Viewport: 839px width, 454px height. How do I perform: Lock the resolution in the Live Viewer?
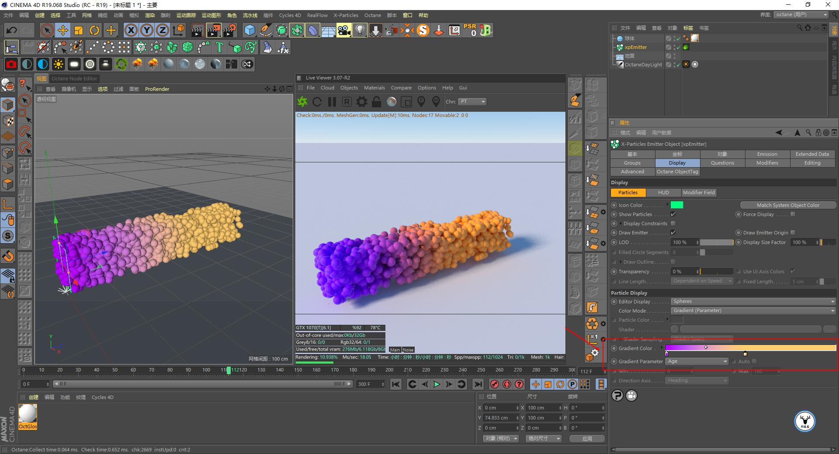376,102
